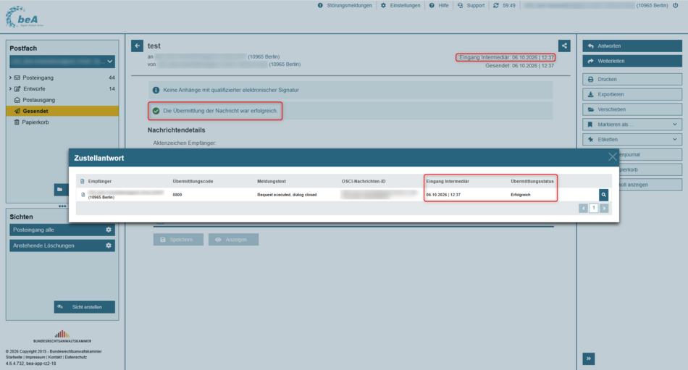This screenshot has height=370, width=688.
Task: Open the Entwürfe folder
Action: (x=34, y=88)
